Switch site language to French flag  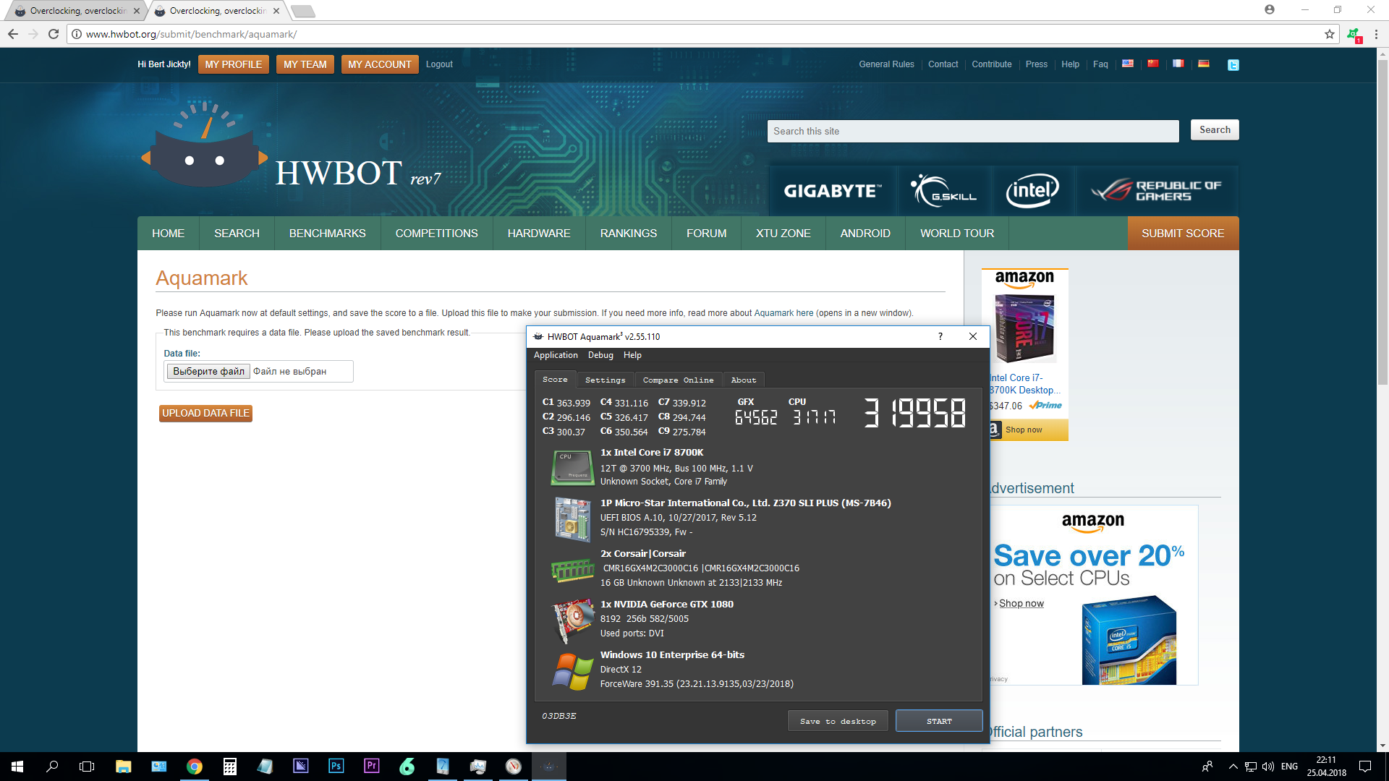1178,64
